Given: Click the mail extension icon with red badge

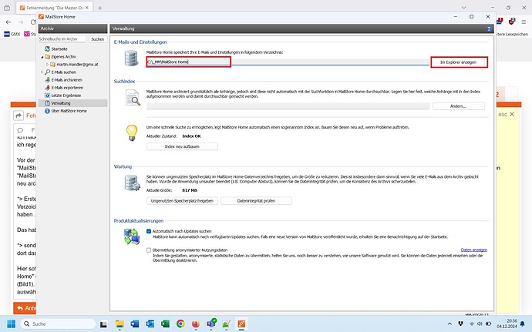Looking at the screenshot, I should click(500, 22).
